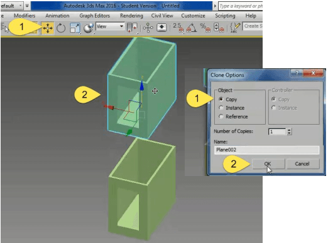The height and width of the screenshot is (243, 328).
Task: Select Instance radio under Controller
Action: click(x=273, y=108)
